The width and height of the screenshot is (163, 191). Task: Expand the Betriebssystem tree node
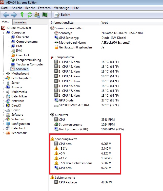tap(4, 78)
